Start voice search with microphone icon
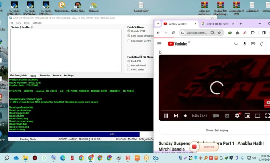Viewport: 270px width, 163px height. tap(245, 44)
